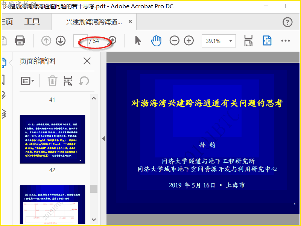This screenshot has height=226, width=301.
Task: Open the more tools ellipsis menu
Action: (x=286, y=41)
